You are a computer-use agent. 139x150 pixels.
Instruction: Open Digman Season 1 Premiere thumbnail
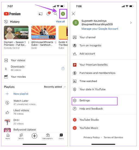(x=16, y=32)
